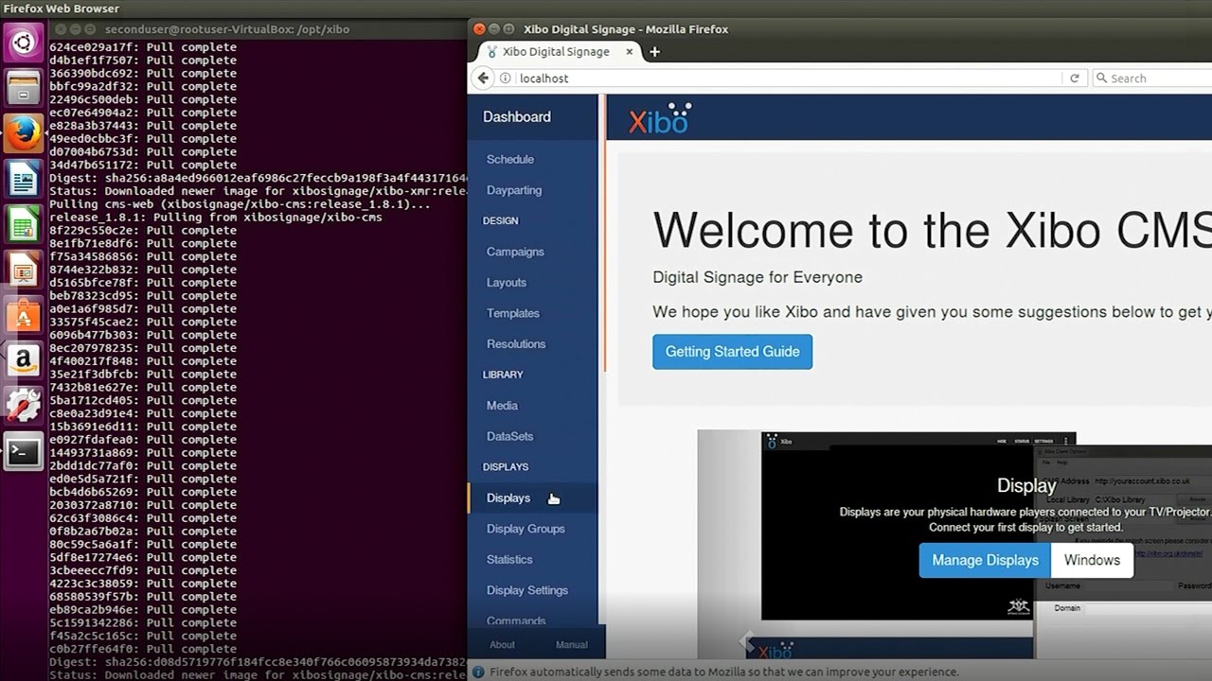The height and width of the screenshot is (681, 1212).
Task: Click the Xibo logo in header
Action: click(x=660, y=119)
